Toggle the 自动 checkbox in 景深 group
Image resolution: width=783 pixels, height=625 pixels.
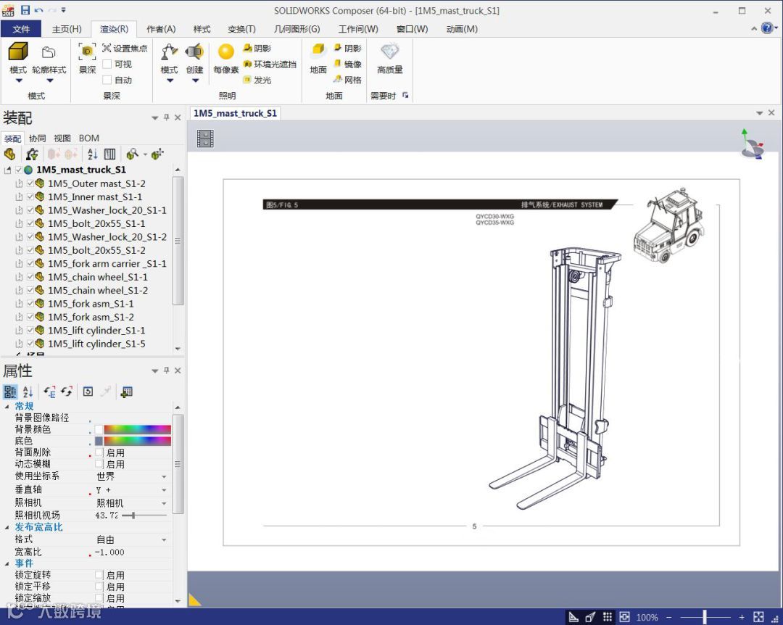(107, 80)
